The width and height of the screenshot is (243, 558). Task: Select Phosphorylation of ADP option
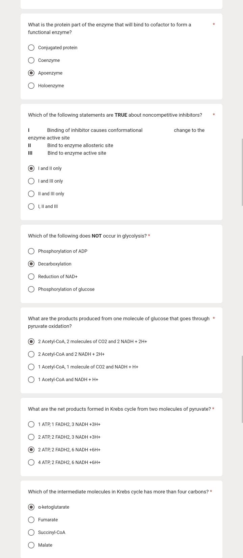coord(31,251)
